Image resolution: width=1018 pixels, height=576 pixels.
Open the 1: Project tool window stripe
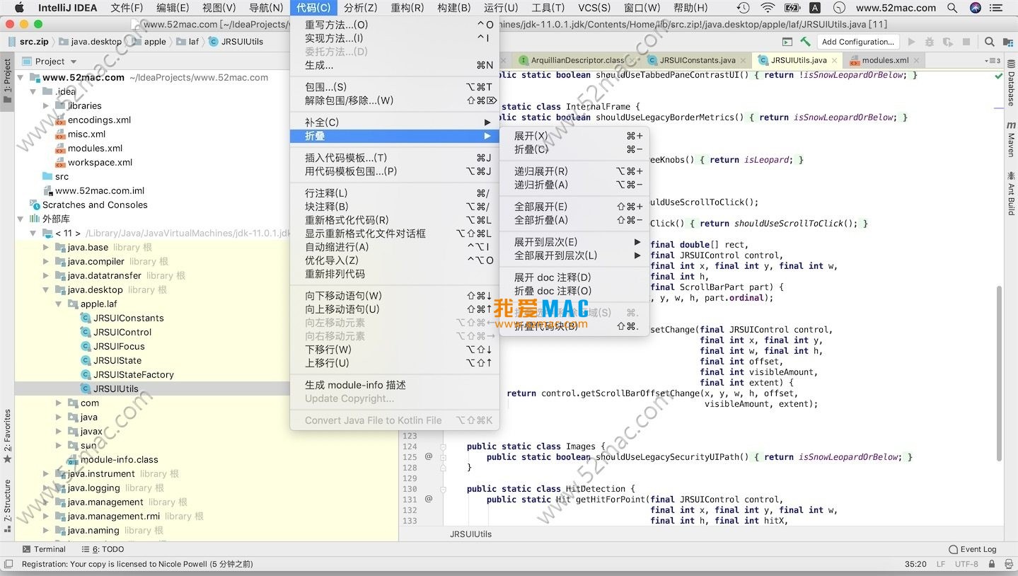(7, 80)
